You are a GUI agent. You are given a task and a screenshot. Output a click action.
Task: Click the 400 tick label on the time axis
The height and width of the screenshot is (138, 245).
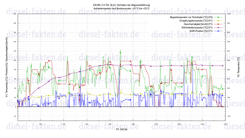pos(64,124)
